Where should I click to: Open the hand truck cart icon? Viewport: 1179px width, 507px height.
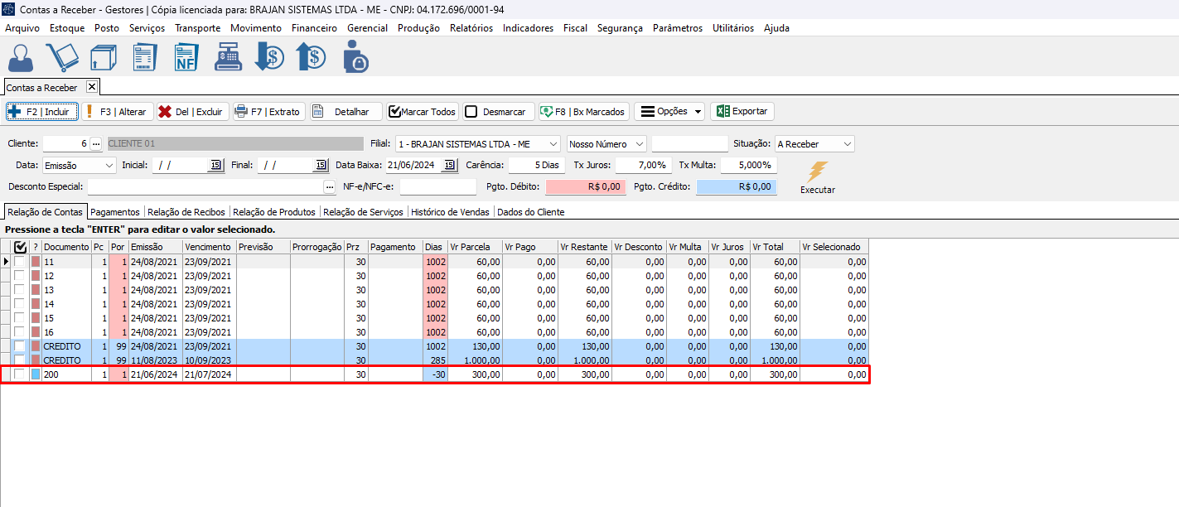coord(61,58)
